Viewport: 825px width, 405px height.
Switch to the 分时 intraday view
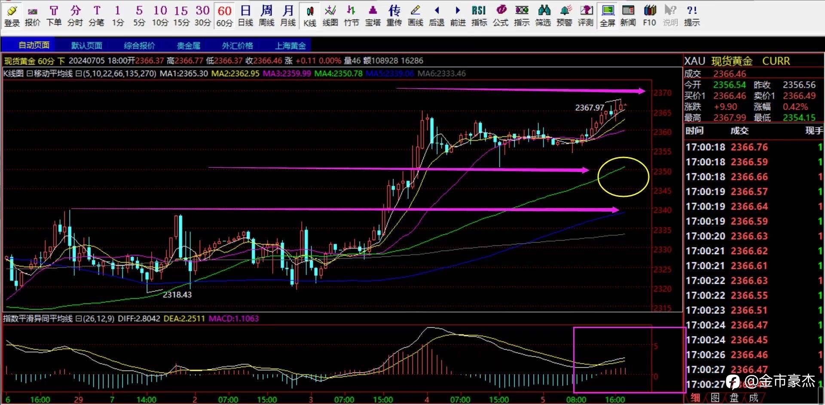75,16
